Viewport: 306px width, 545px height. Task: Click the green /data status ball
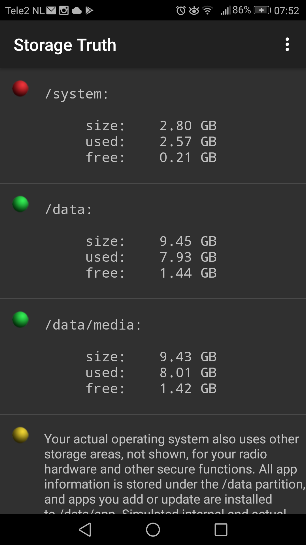tap(20, 204)
